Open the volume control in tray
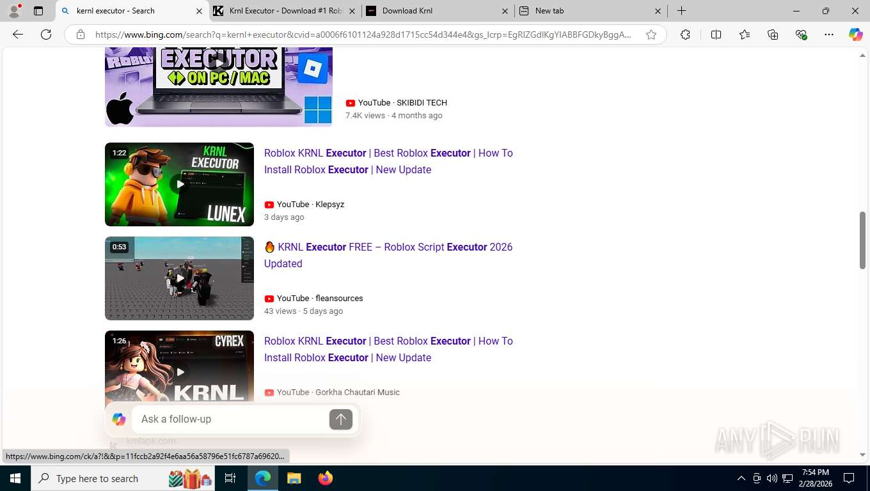870x491 pixels. (772, 478)
